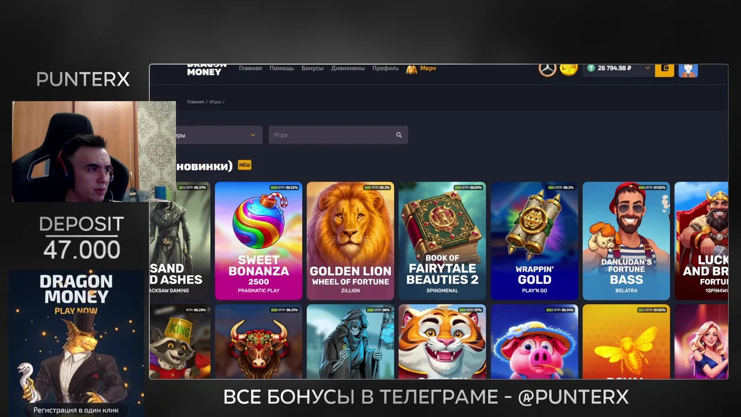Screen dimensions: 741x417
Task: Click the gold coin icon in header
Action: click(569, 69)
